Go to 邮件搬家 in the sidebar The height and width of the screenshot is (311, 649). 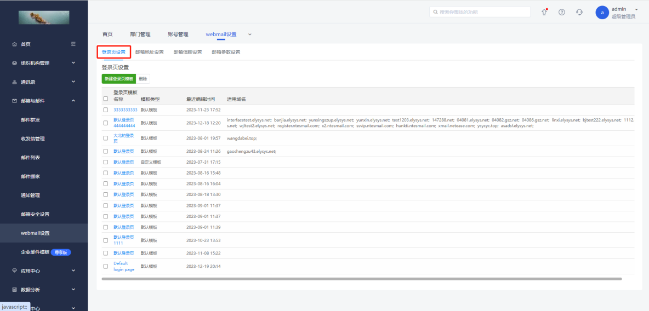tap(30, 177)
